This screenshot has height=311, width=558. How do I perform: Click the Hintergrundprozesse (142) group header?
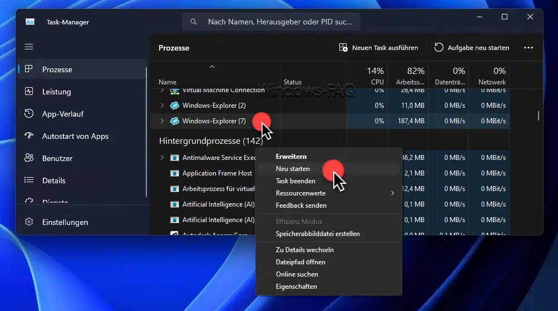pyautogui.click(x=211, y=141)
